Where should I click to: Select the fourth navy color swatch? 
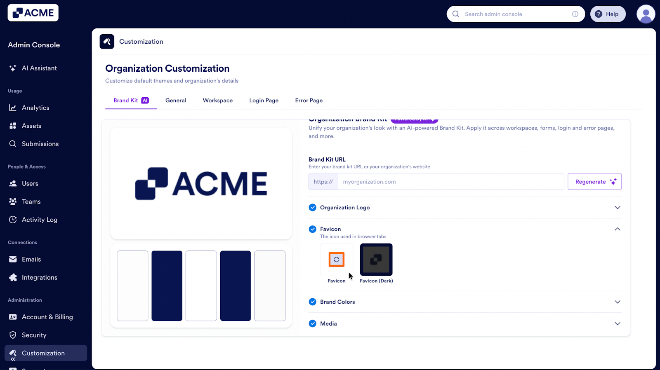(236, 286)
